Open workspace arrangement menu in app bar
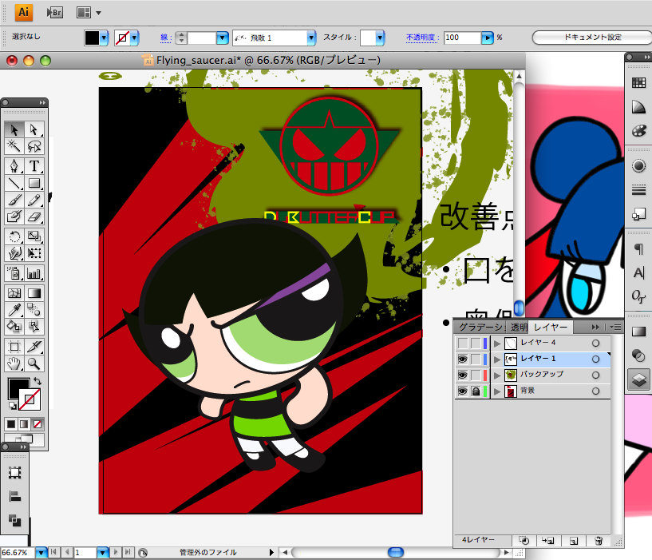Viewport: 652px width, 560px height. tap(89, 13)
